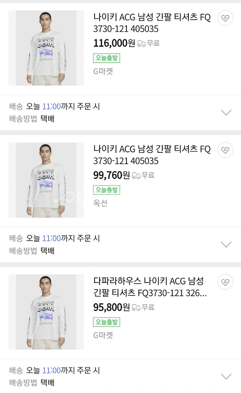This screenshot has height=393, width=241.
Task: Click the 오늘출발 badge under 116,000원
Action: (107, 58)
